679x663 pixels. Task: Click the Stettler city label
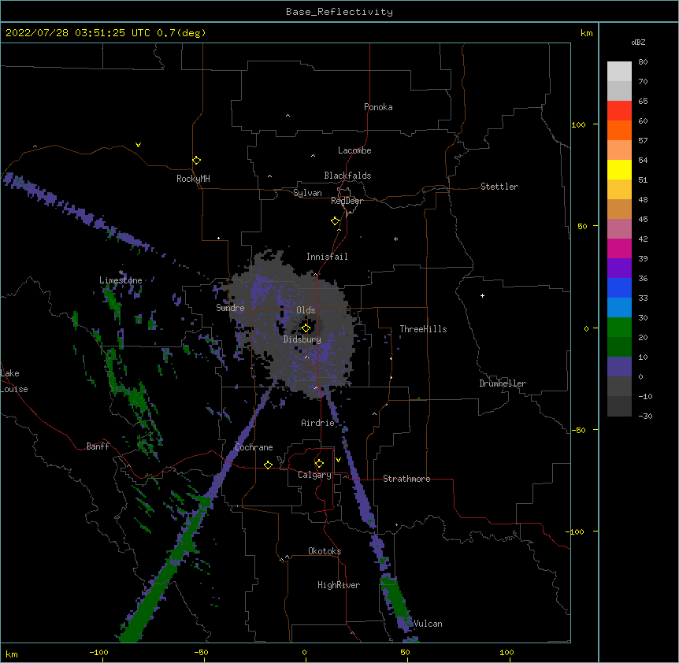pyautogui.click(x=499, y=187)
